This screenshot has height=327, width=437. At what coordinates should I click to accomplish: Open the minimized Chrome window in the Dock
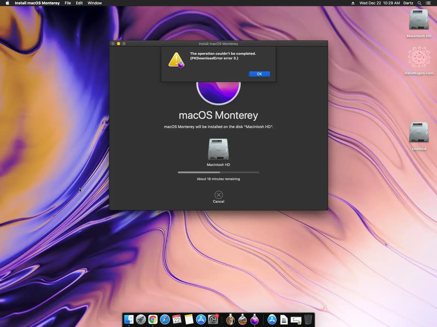point(296,320)
